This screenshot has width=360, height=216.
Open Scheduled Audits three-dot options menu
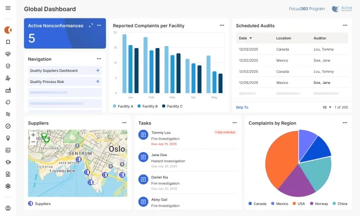click(345, 25)
